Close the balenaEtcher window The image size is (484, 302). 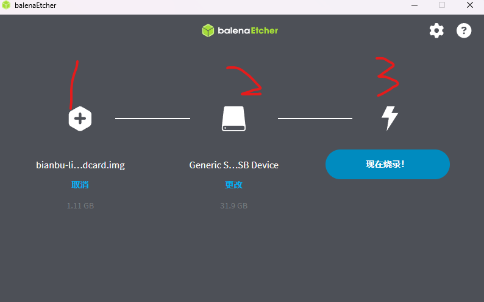coord(470,5)
